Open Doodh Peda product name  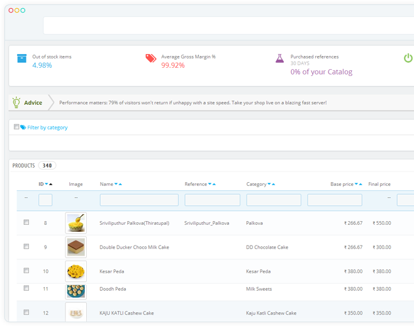tap(113, 289)
